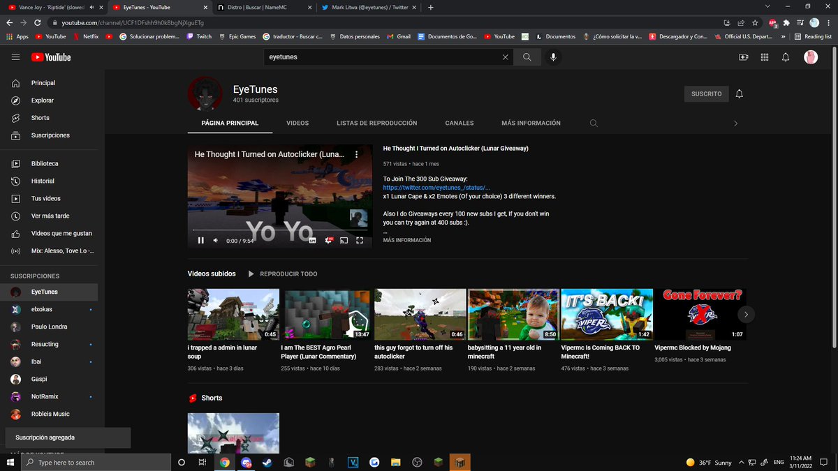This screenshot has width=838, height=471.
Task: Click the YouTube logo
Action: click(x=51, y=57)
